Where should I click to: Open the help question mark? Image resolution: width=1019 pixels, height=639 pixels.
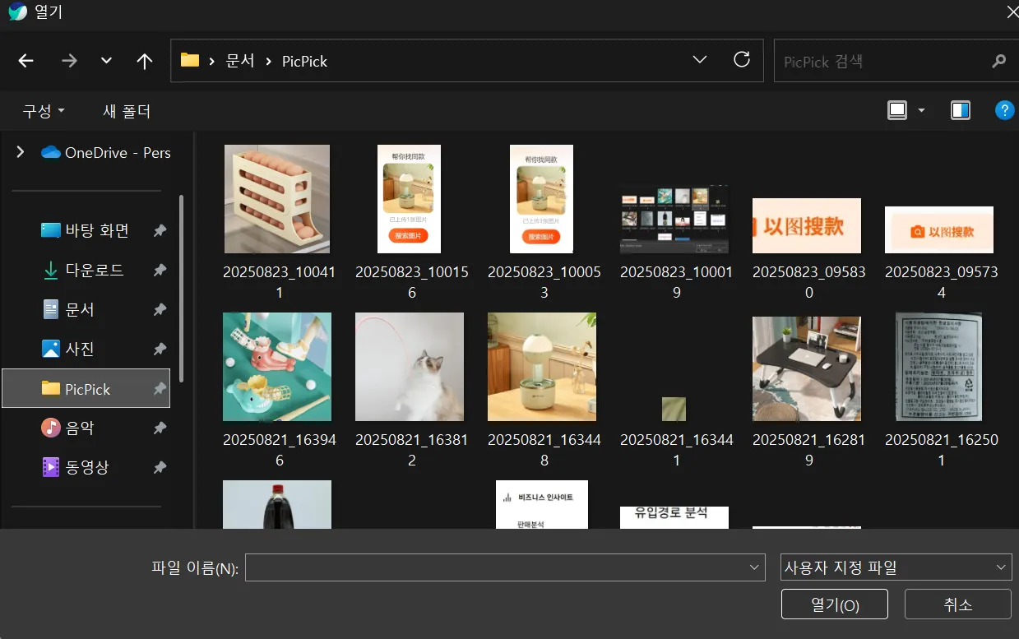[1004, 110]
